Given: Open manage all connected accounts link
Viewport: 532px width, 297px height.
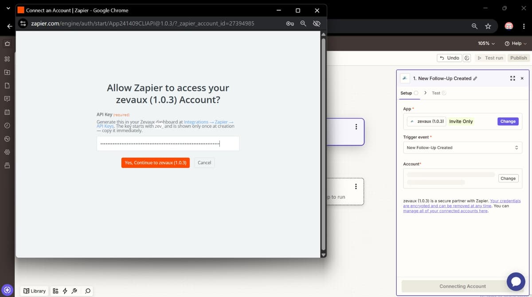Looking at the screenshot, I should (x=445, y=211).
